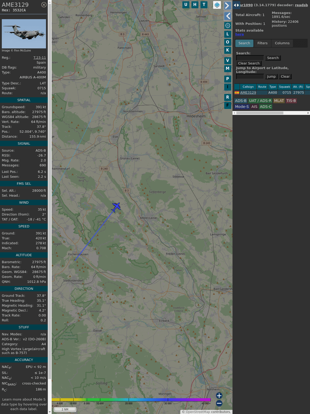This screenshot has width=310, height=414.
Task: Click the Clear Search button
Action: tap(249, 63)
